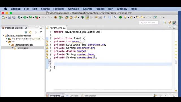This screenshot has width=181, height=102.
Task: Open the Source menu
Action: point(45,9)
